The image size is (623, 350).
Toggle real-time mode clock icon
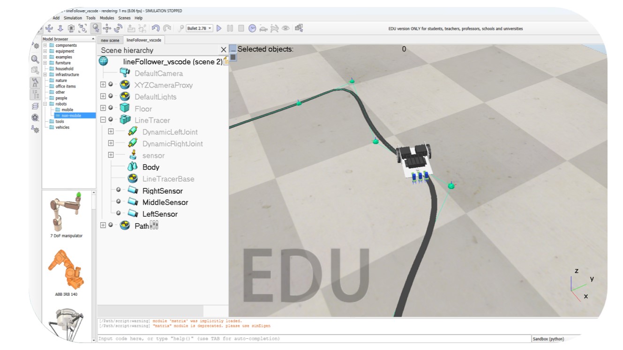(252, 29)
